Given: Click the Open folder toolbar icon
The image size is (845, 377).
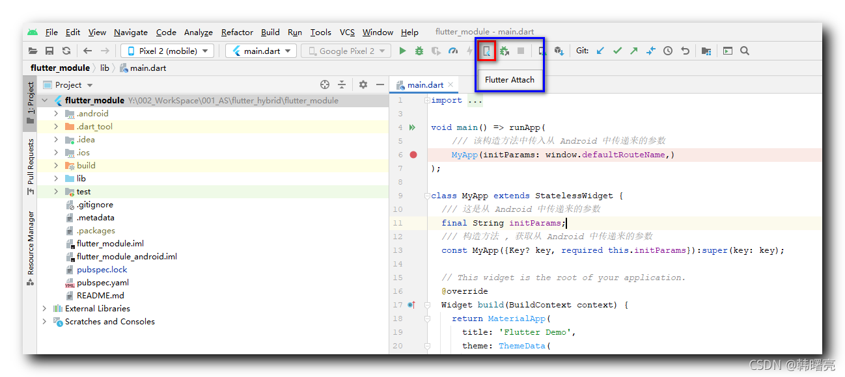Looking at the screenshot, I should (x=33, y=51).
